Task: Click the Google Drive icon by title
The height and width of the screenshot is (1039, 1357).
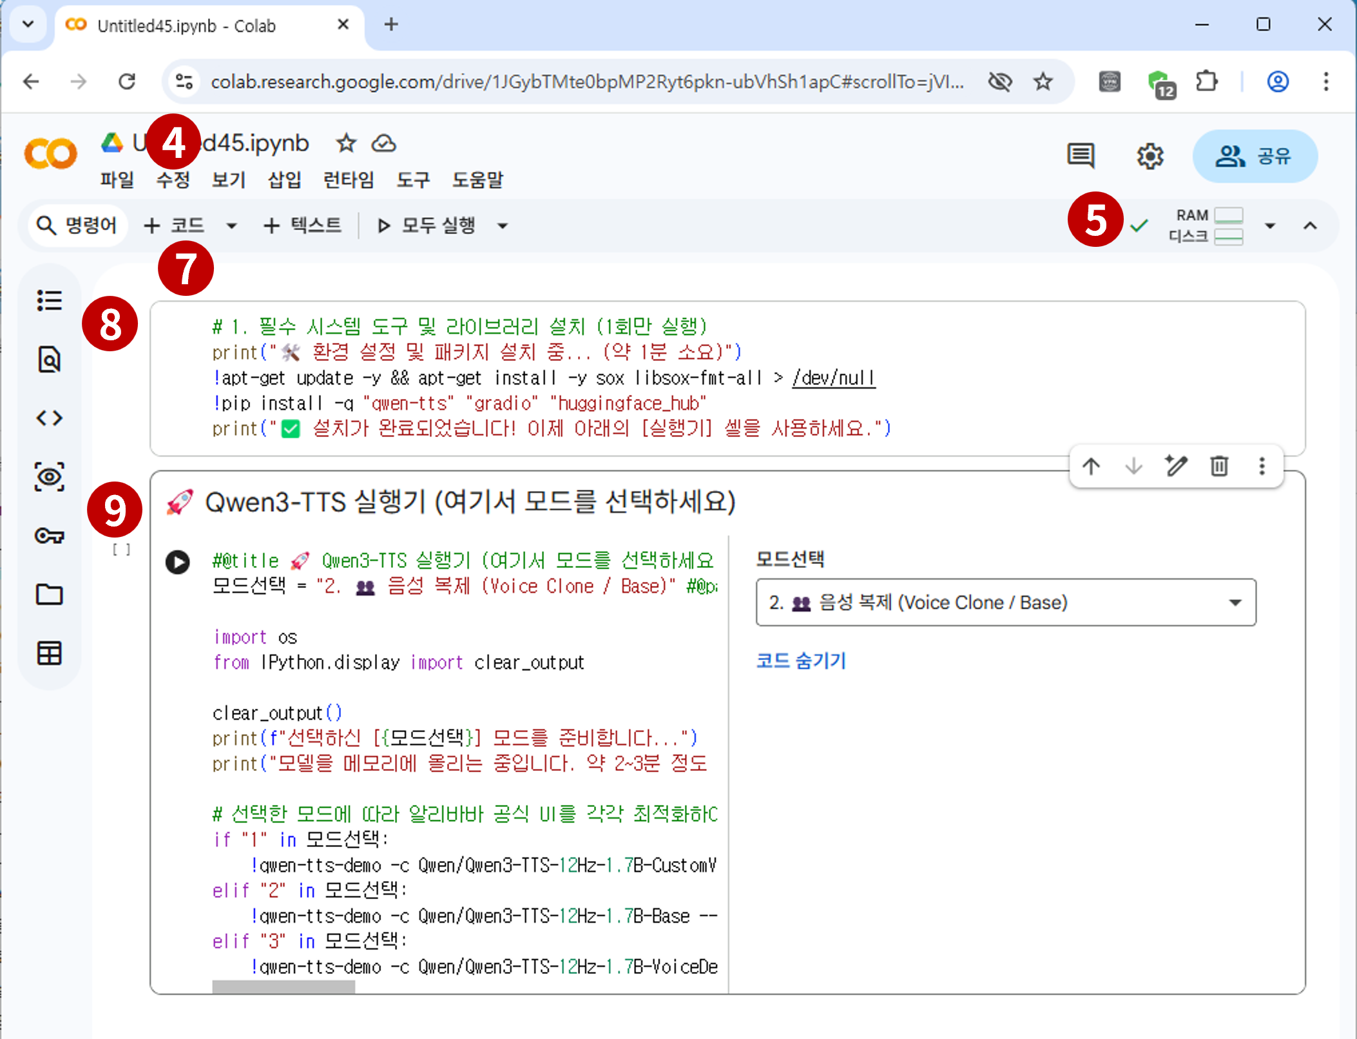Action: [x=112, y=142]
